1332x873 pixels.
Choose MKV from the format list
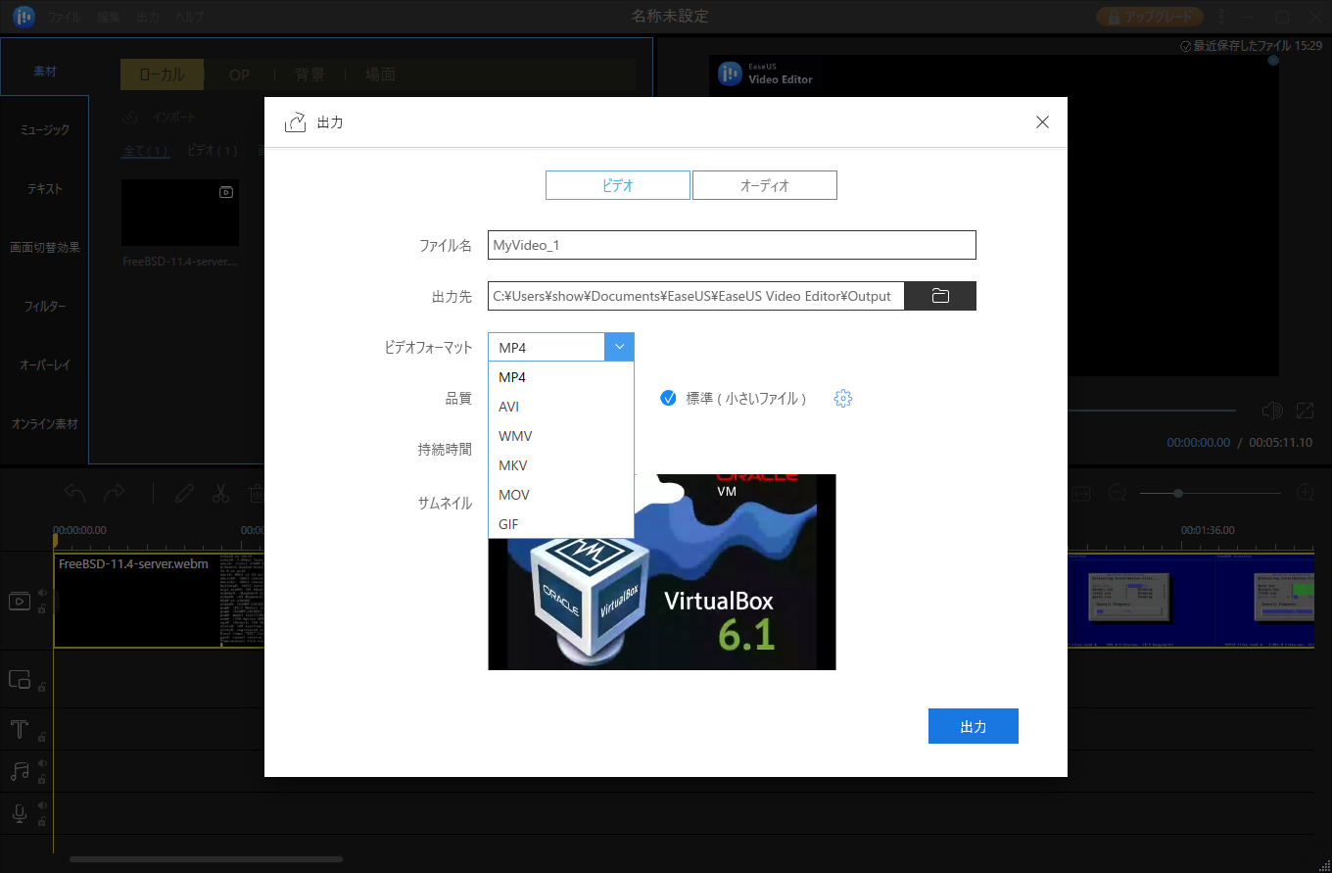(561, 465)
